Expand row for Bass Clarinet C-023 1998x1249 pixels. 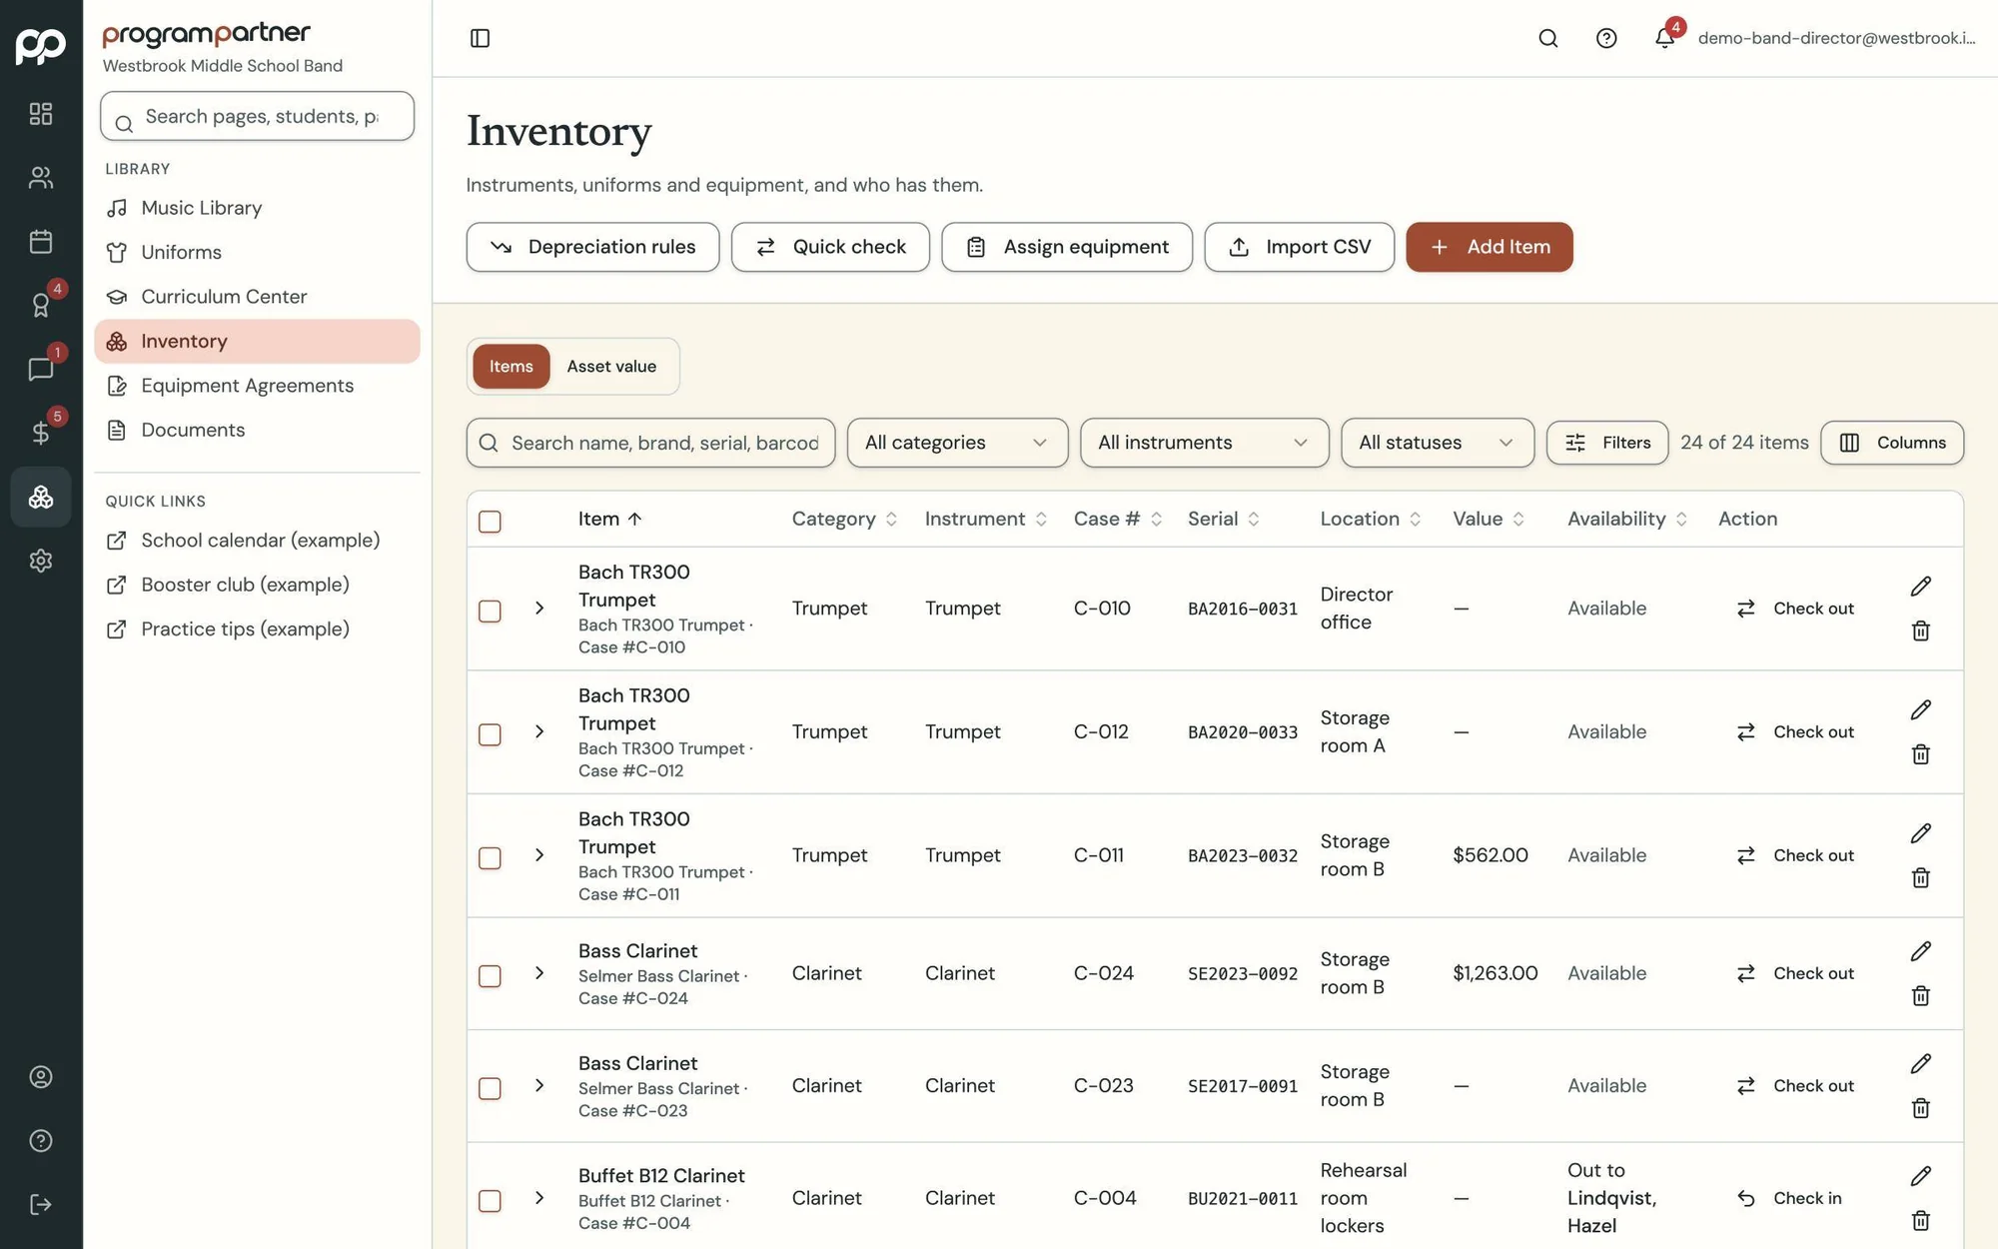[539, 1085]
